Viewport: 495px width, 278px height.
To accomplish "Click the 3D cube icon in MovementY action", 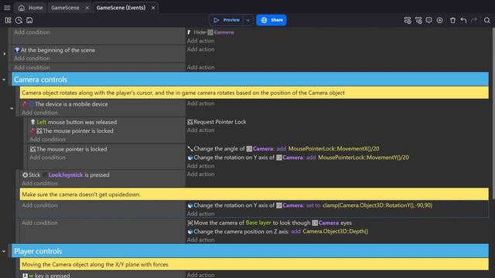I will 190,158.
